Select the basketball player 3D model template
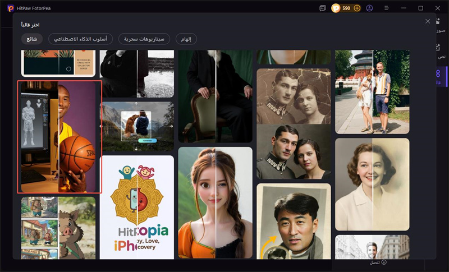 pos(59,137)
